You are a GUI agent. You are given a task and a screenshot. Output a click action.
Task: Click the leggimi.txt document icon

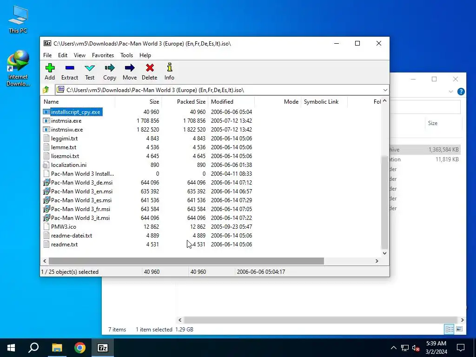coord(46,139)
